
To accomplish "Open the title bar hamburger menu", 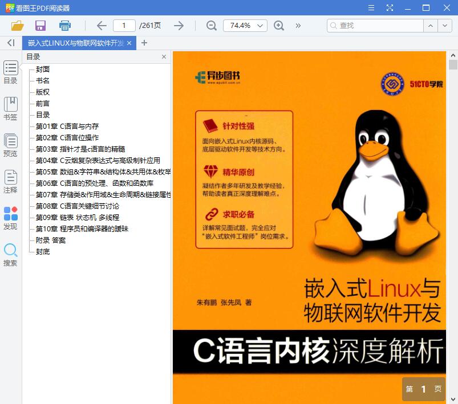I will tap(371, 7).
